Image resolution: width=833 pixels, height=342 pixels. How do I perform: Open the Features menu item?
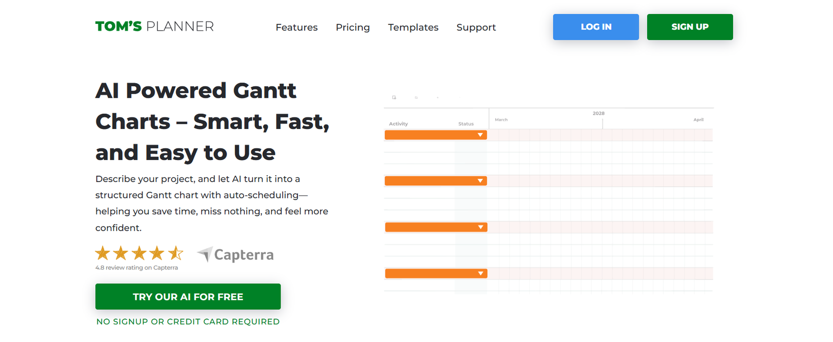[x=296, y=28]
